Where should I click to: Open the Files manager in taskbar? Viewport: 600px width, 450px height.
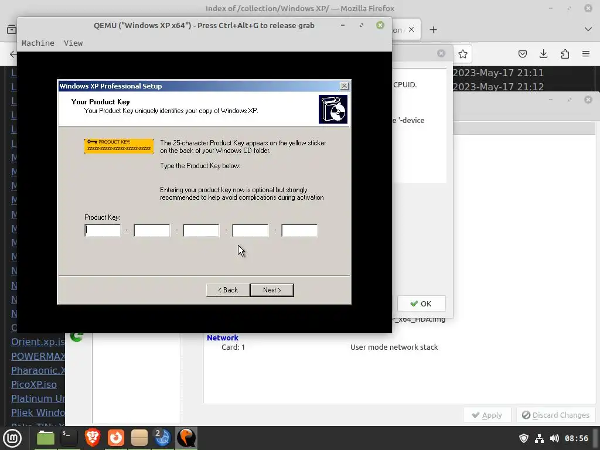pos(46,438)
